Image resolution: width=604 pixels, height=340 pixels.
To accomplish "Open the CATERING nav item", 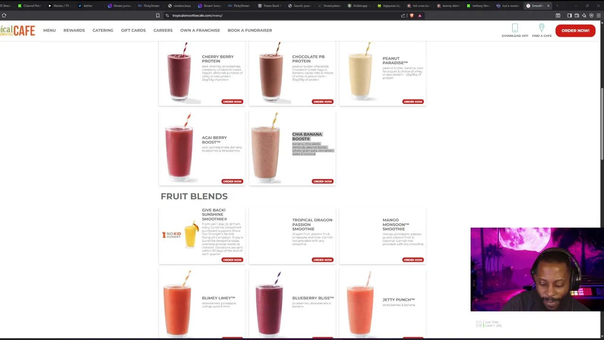I will click(x=103, y=30).
